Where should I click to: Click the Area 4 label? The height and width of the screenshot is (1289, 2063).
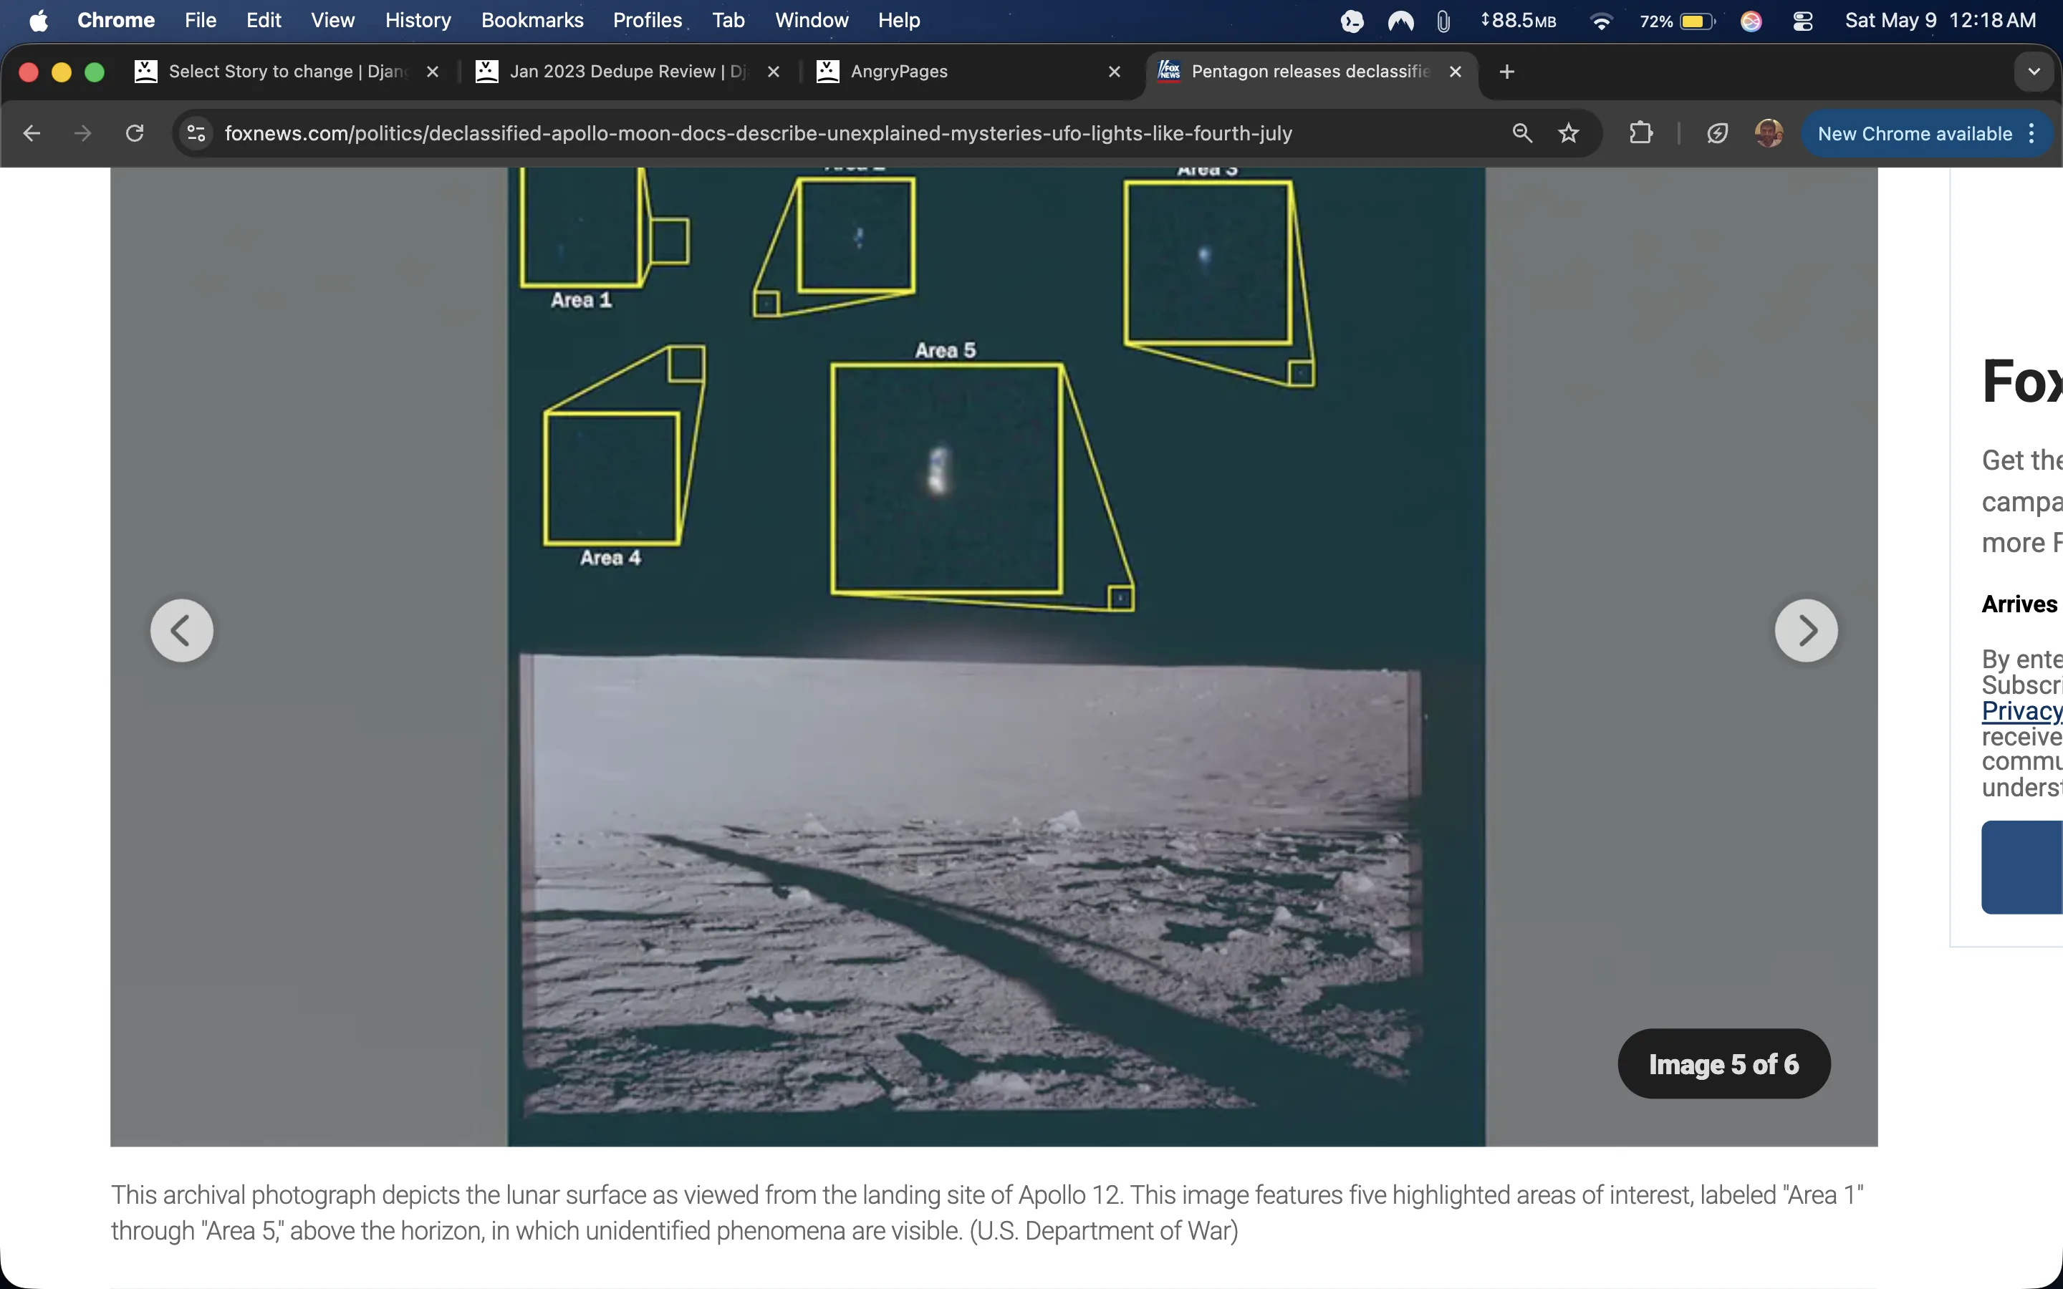tap(610, 558)
